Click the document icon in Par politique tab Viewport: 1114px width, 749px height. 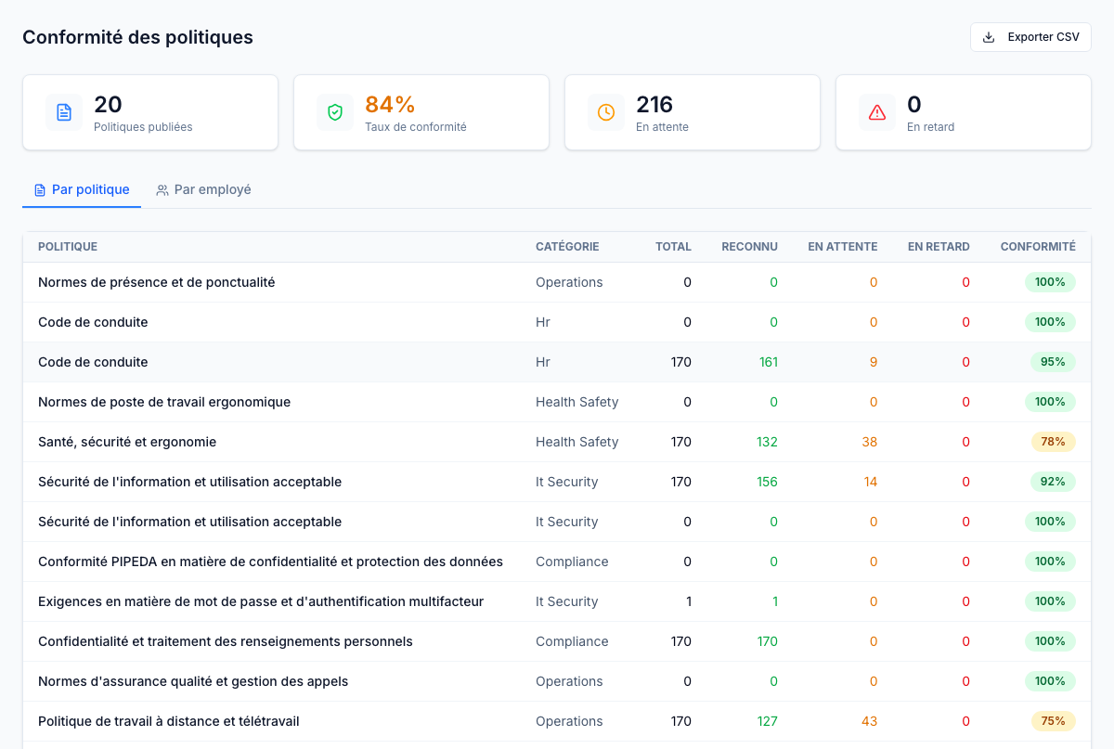[40, 190]
